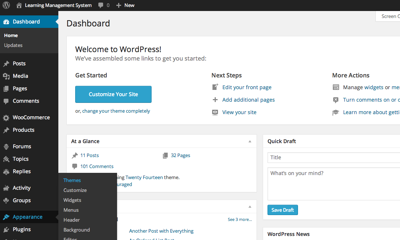The height and width of the screenshot is (240, 400).
Task: Click the WordPress logo icon
Action: tap(6, 5)
